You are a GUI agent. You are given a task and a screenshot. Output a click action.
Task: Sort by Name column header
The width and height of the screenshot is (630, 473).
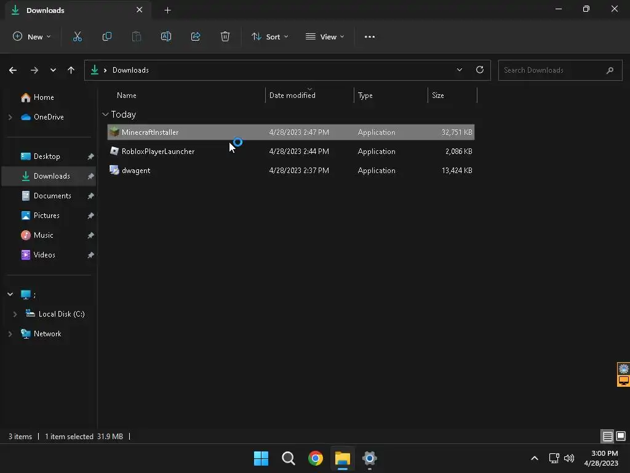coord(127,95)
